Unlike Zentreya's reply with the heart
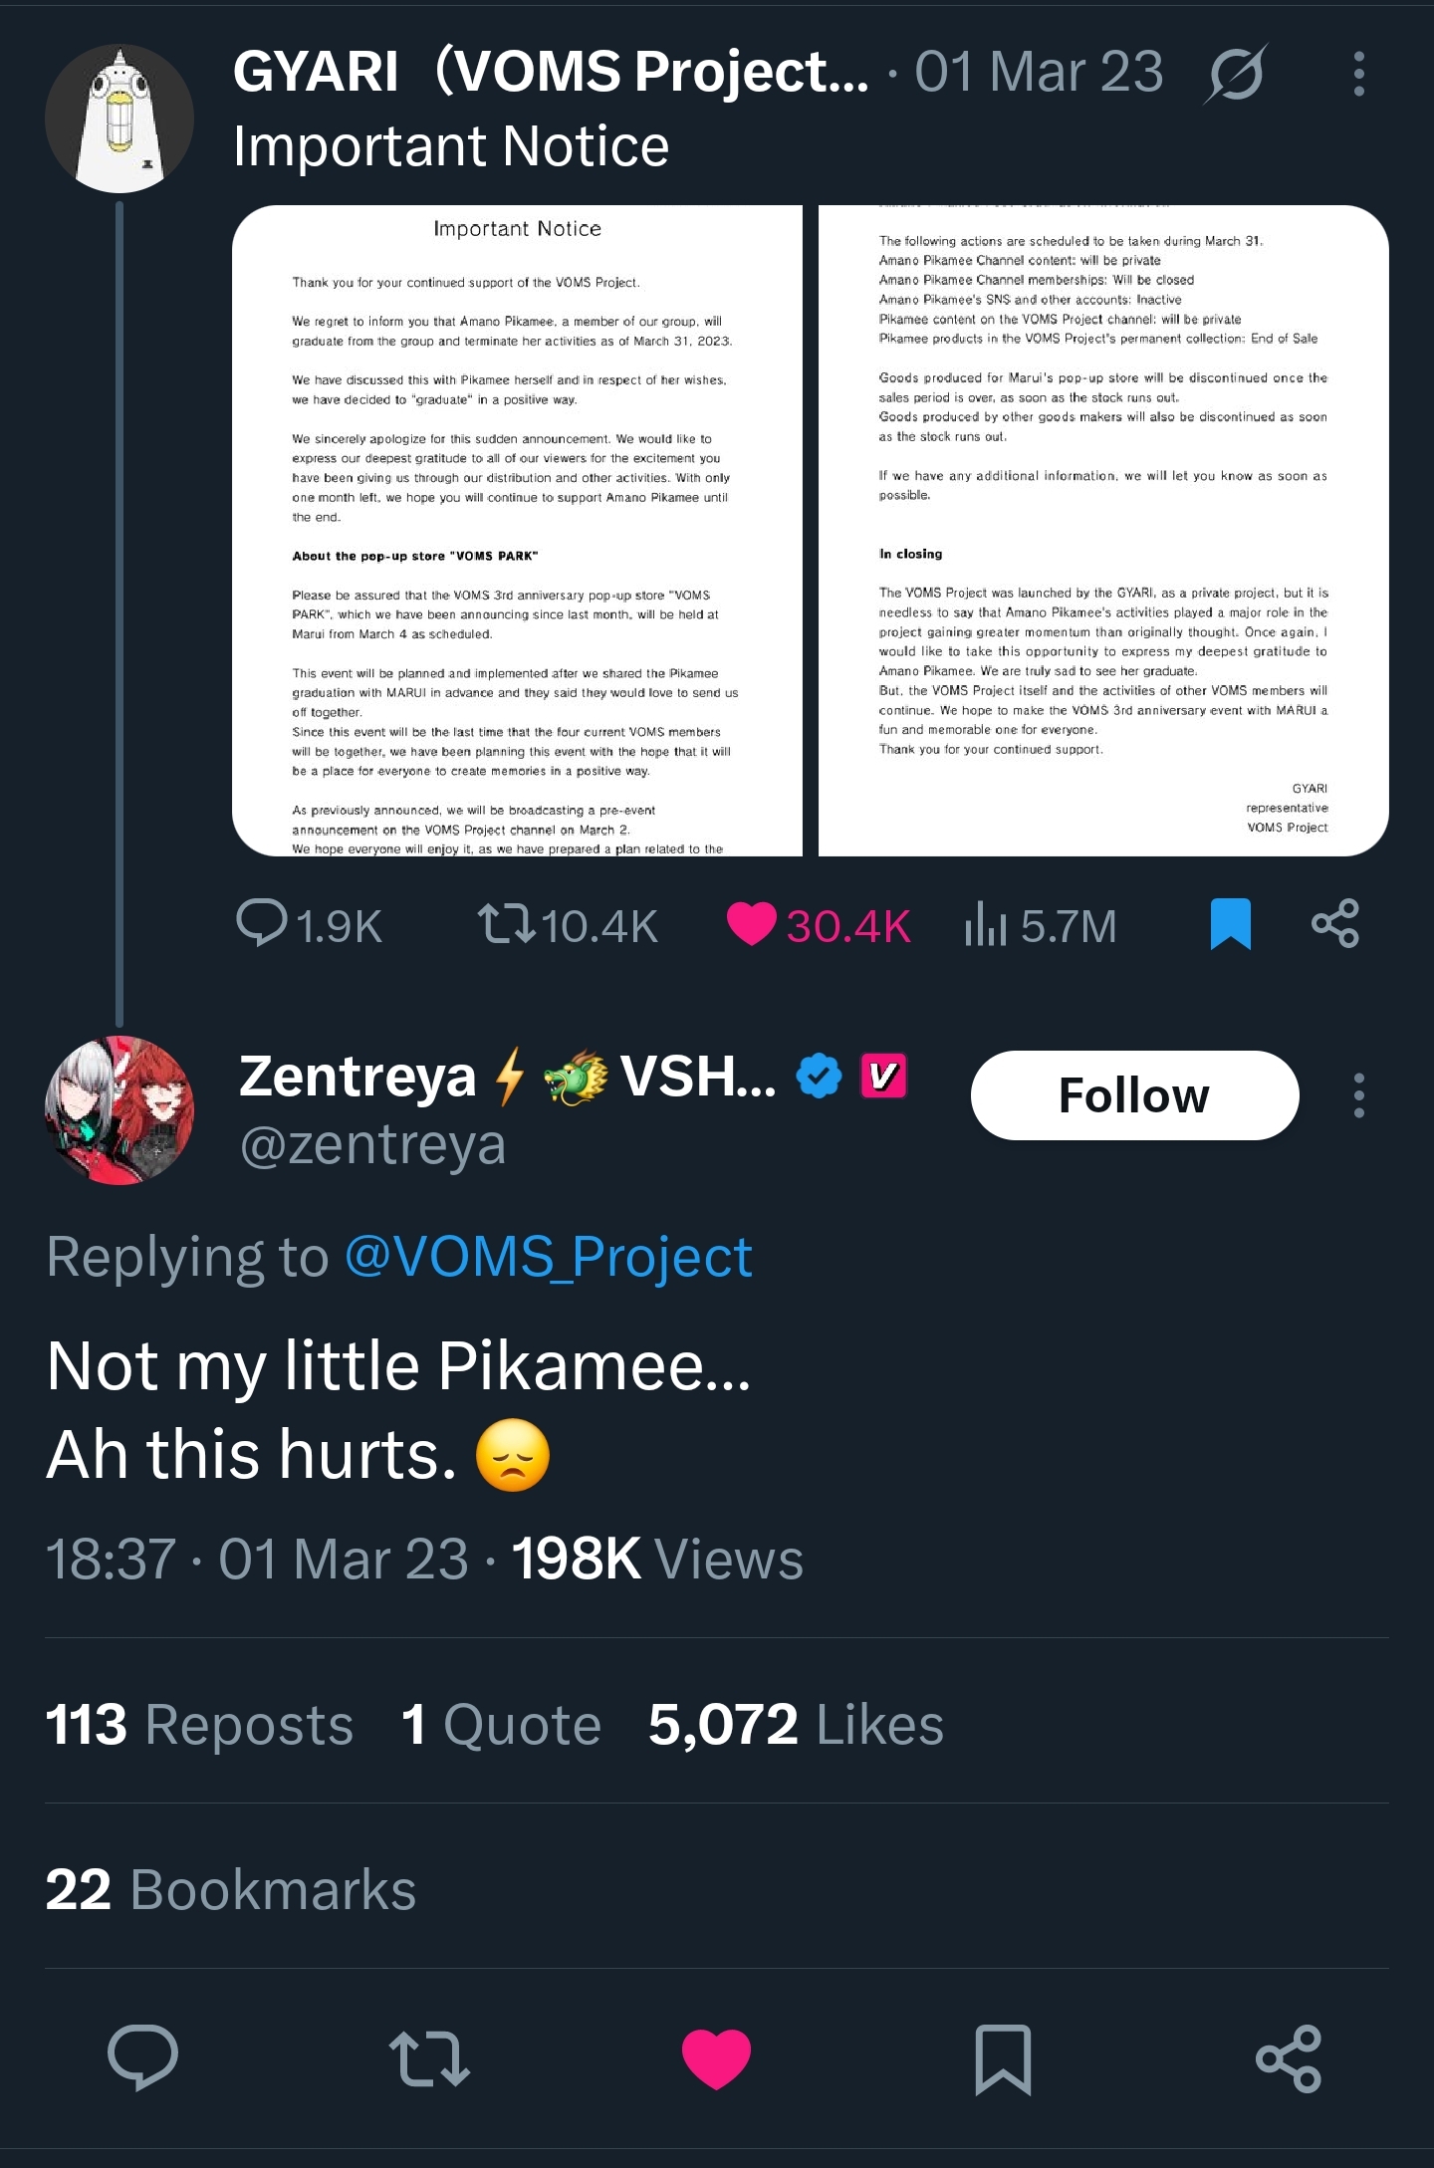The width and height of the screenshot is (1434, 2168). [x=716, y=2057]
